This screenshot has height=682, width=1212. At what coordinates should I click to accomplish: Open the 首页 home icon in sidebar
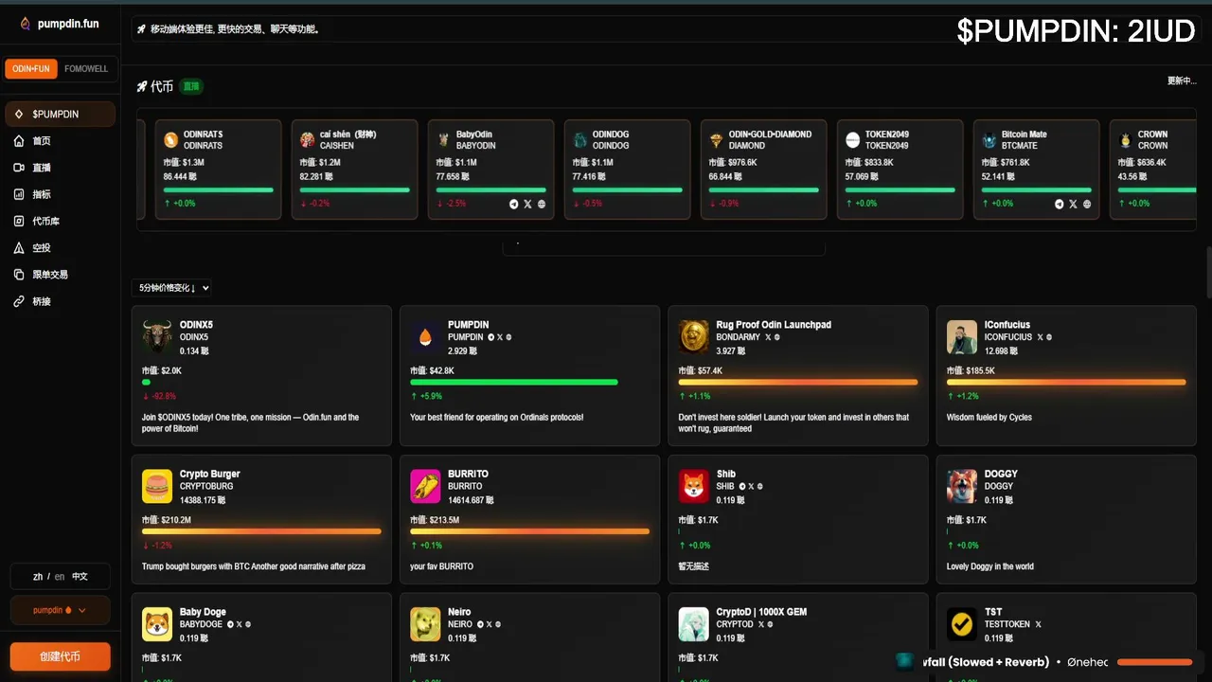(x=19, y=141)
